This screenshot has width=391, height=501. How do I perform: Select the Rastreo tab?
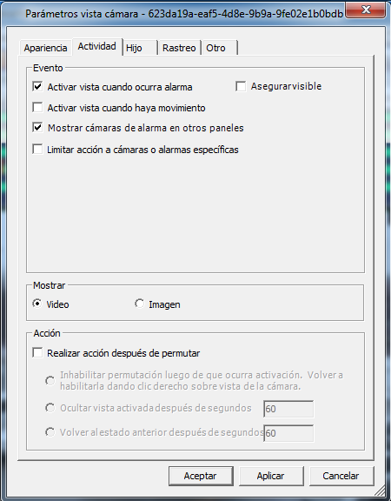click(x=179, y=48)
